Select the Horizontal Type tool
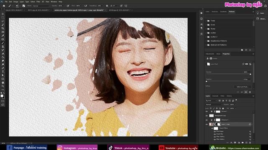This screenshot has height=150, width=268. click(3, 72)
